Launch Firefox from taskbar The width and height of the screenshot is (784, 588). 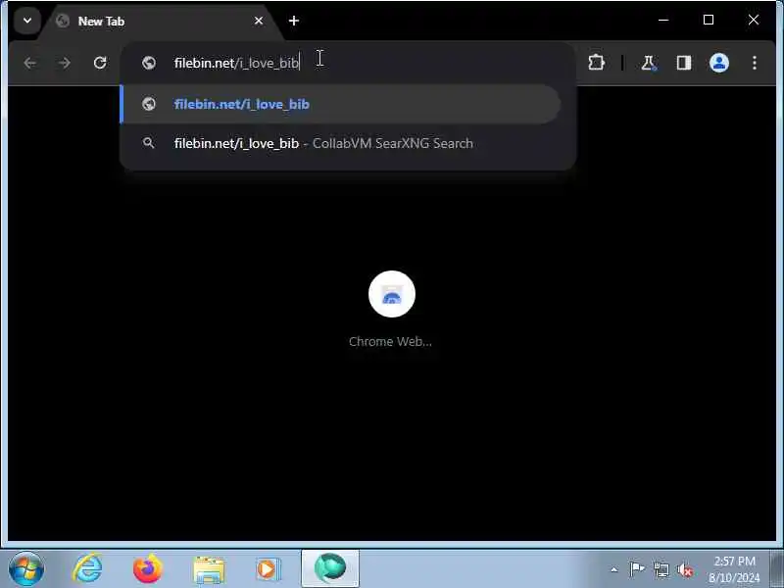(x=148, y=569)
